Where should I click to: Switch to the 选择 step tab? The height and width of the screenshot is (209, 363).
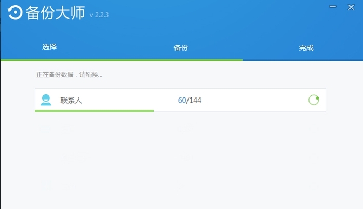pos(49,47)
